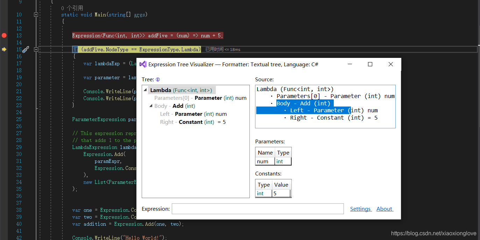Click inside the Expression input field
The height and width of the screenshot is (240, 480).
pos(257,209)
